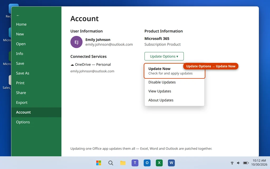The width and height of the screenshot is (270, 169).
Task: Click the User Information heading
Action: point(86,31)
